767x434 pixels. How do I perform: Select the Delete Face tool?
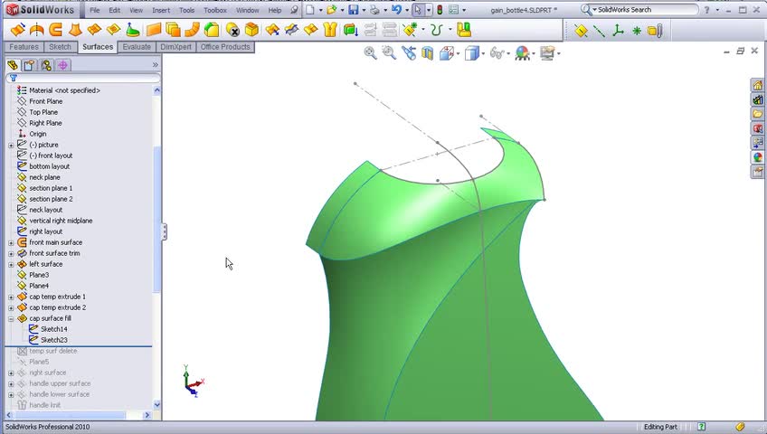(232, 31)
